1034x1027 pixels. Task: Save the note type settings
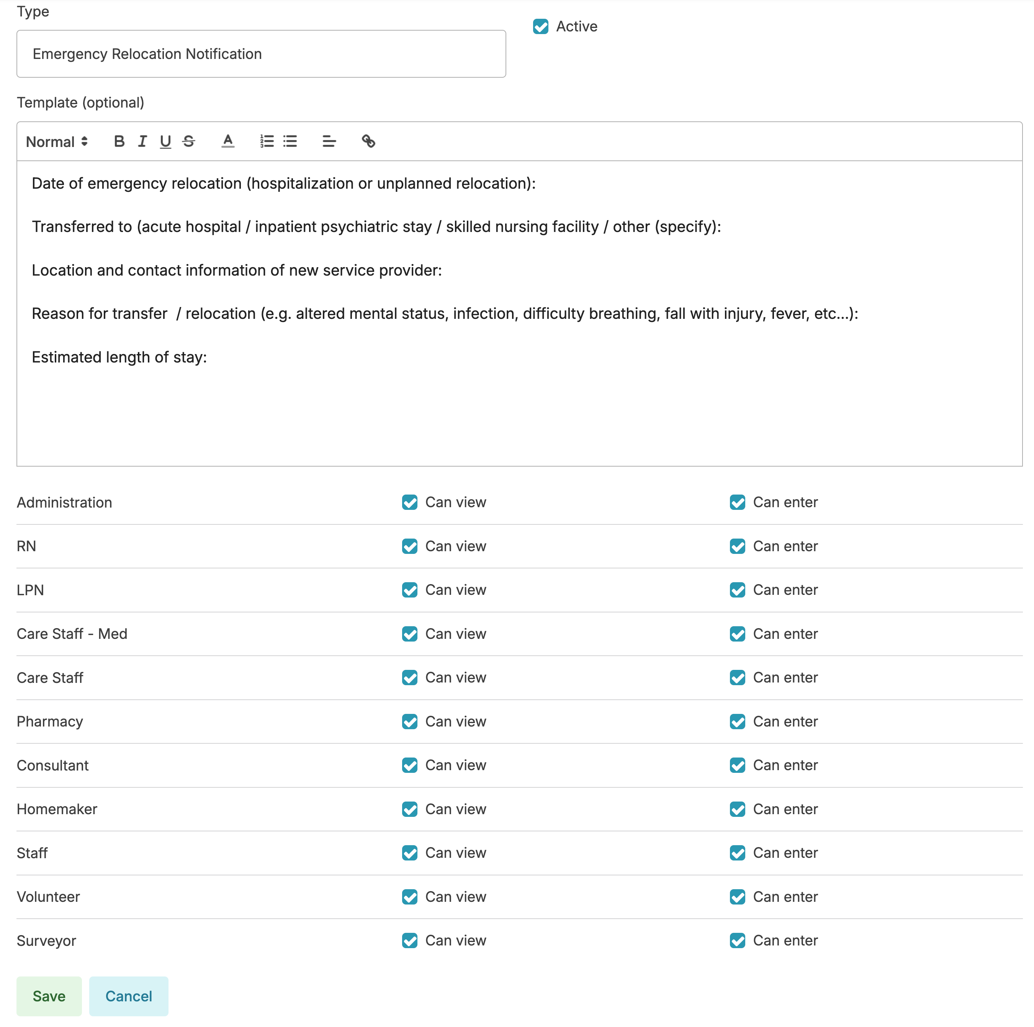coord(49,996)
